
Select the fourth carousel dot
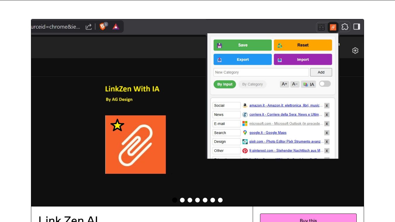197,200
